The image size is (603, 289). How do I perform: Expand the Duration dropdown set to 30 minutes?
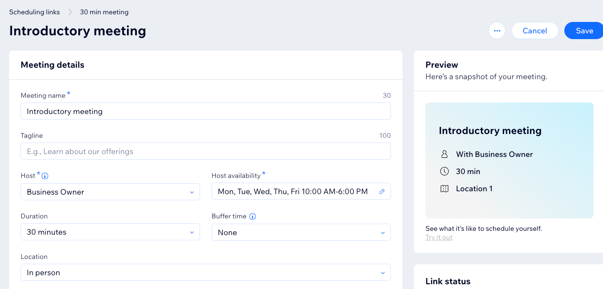click(x=110, y=232)
